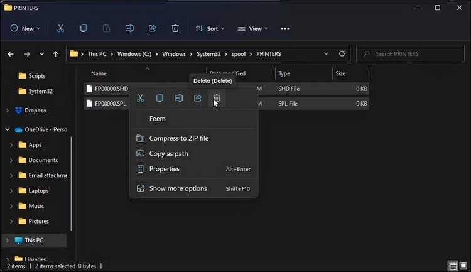The width and height of the screenshot is (471, 272).
Task: Click the Rename icon in the top toolbar
Action: (129, 28)
